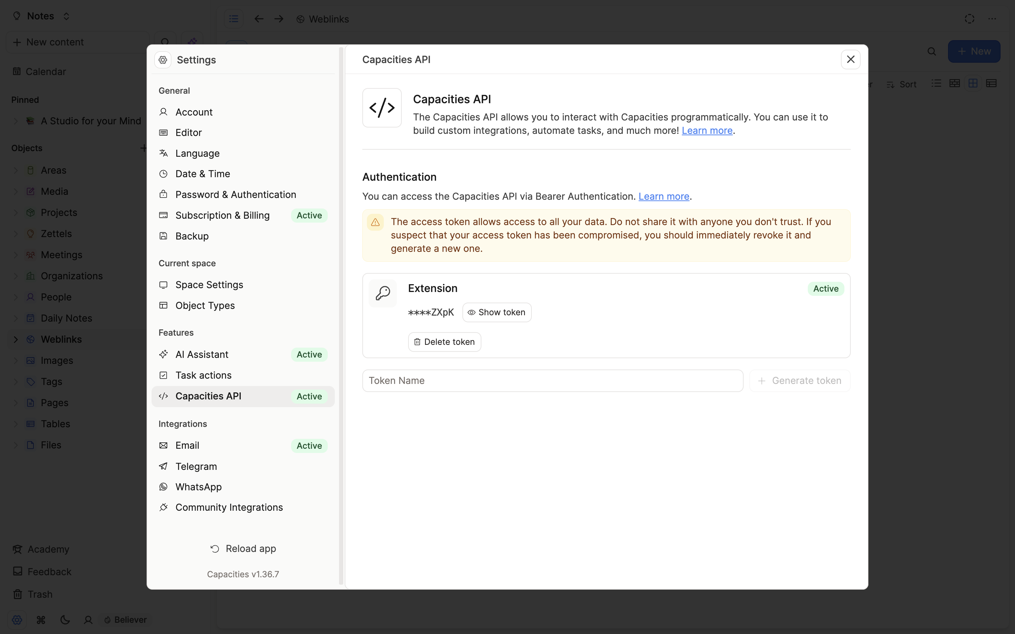1015x634 pixels.
Task: Click the Generate token button
Action: click(x=800, y=381)
